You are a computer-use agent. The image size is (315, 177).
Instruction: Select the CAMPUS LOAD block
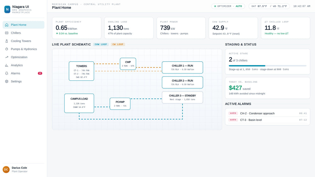[x=79, y=103]
